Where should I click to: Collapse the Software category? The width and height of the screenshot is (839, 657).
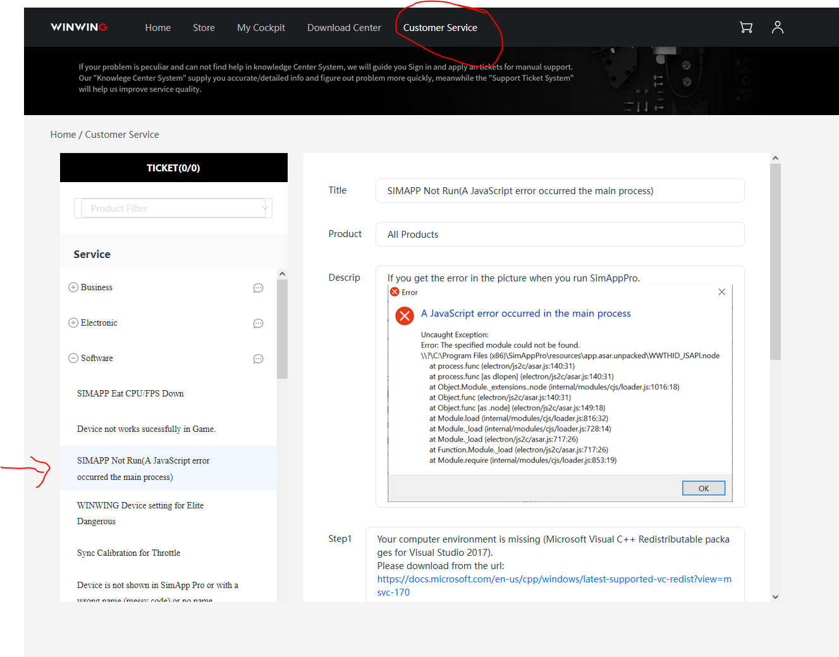pyautogui.click(x=73, y=358)
